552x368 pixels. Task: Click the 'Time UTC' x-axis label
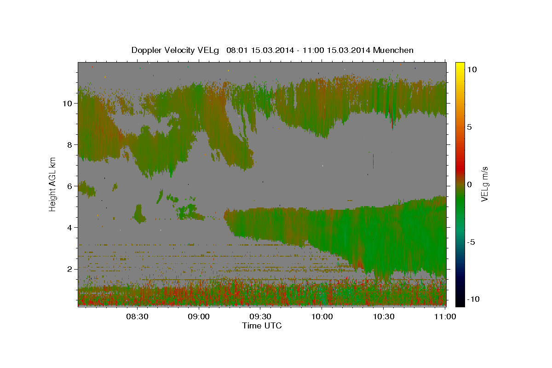[262, 326]
